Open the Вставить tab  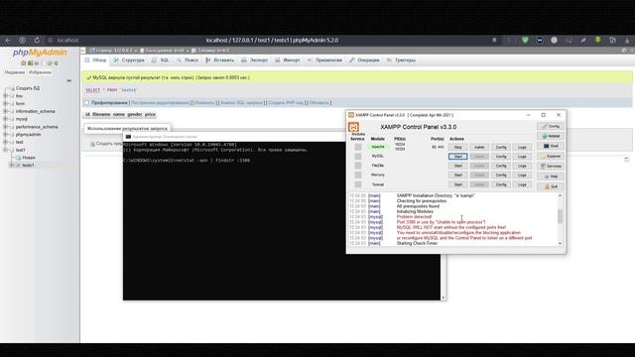(x=220, y=59)
